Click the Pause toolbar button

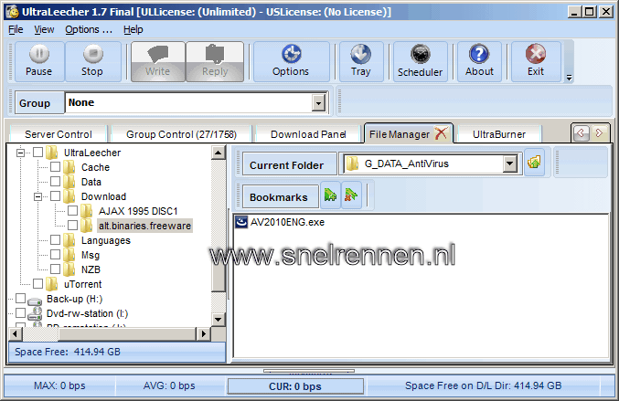(39, 61)
